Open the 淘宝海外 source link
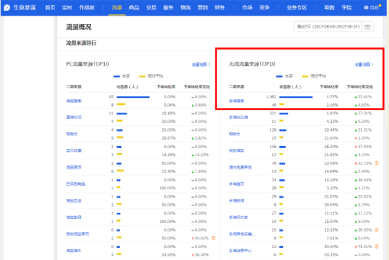Screen dimensions: 389x260 point(74,250)
